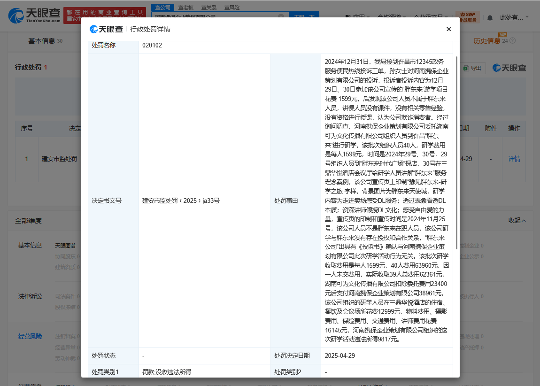Click the 经营风险 category link
Screen dimensions: 540x386
pos(30,336)
